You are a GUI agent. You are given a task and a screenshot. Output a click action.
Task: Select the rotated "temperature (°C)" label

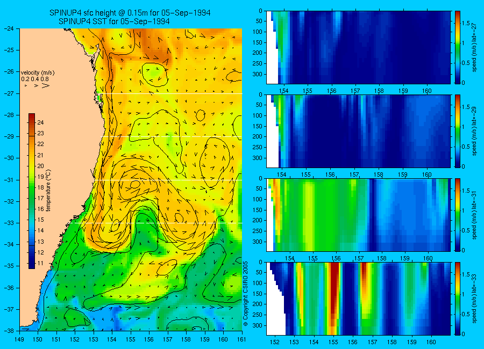tap(48, 191)
